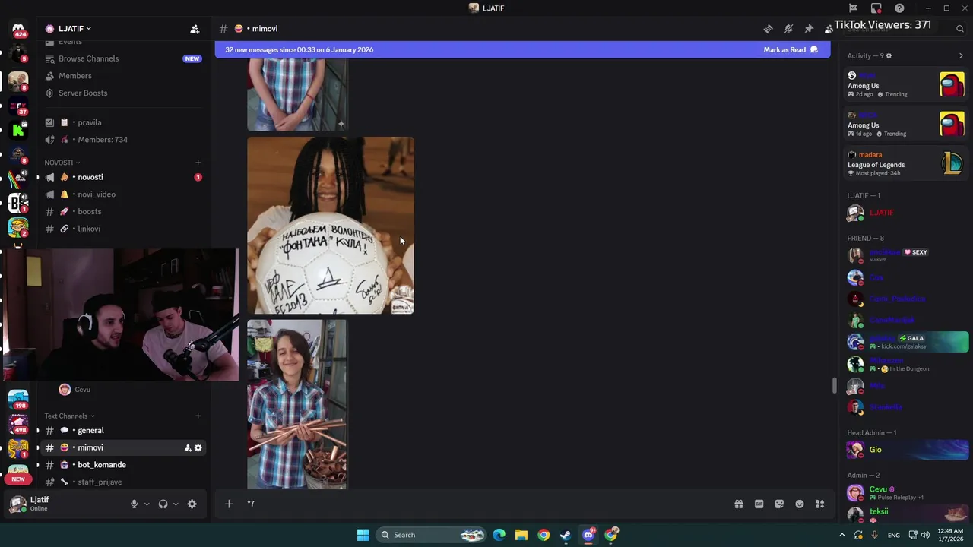Image resolution: width=973 pixels, height=547 pixels.
Task: Deafen with the headphones icon
Action: point(163,504)
